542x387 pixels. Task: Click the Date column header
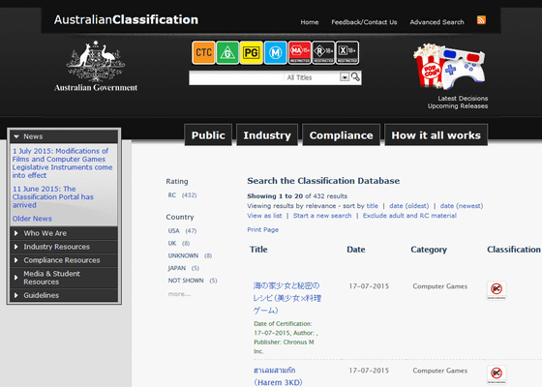coord(356,250)
